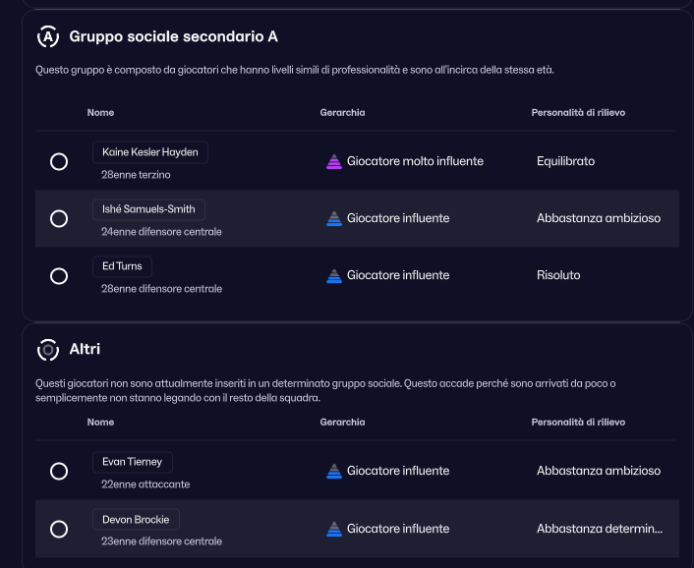Click Evan Tierney's hierarchy pyramid icon
The width and height of the screenshot is (694, 568).
coord(334,471)
